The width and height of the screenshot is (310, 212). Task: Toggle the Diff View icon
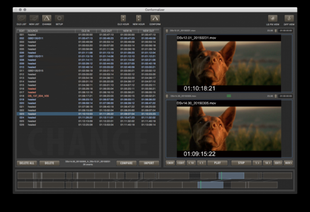(289, 19)
